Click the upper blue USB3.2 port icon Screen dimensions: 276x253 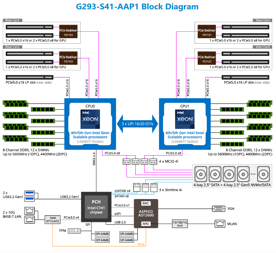pyautogui.click(x=30, y=193)
